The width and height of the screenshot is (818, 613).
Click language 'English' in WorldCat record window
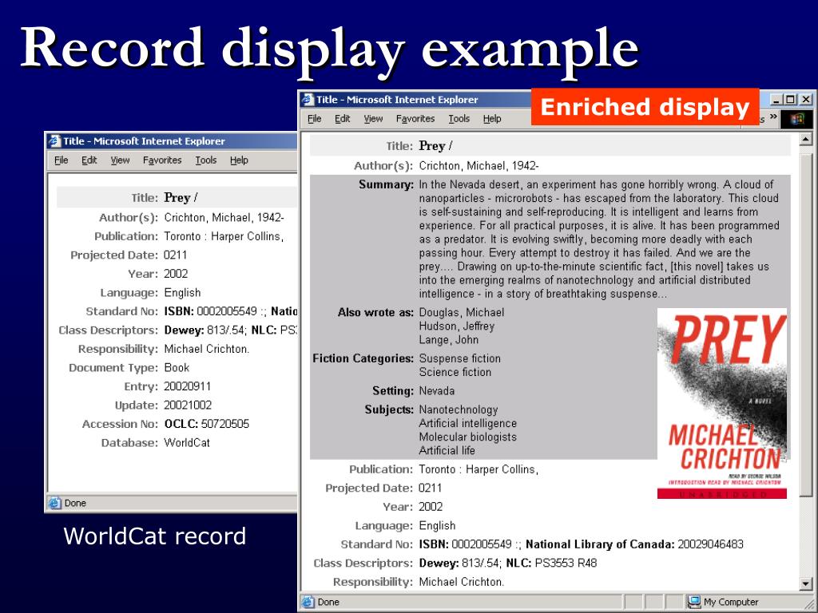(182, 292)
